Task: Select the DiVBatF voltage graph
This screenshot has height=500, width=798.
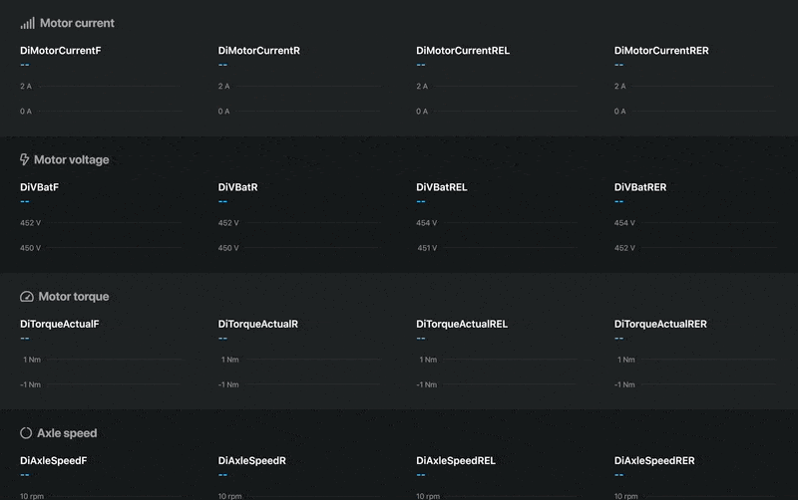Action: (100, 235)
